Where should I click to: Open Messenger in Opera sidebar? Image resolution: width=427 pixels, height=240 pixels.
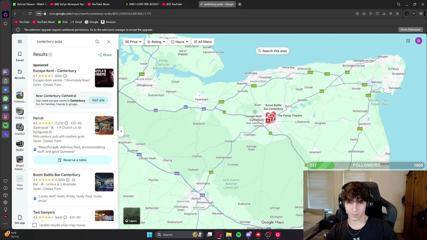click(x=6, y=90)
